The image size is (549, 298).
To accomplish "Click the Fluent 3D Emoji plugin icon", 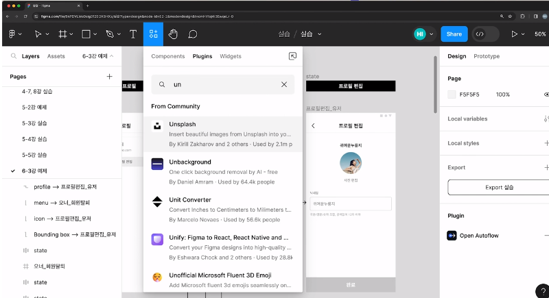I will point(157,277).
